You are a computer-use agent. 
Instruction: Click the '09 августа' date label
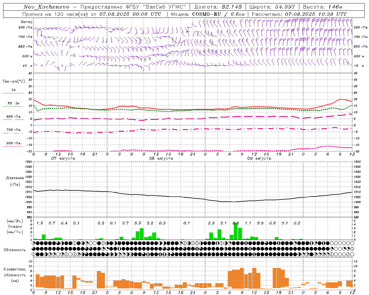[x=259, y=158]
